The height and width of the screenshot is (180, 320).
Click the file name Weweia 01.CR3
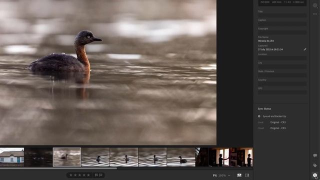(x=265, y=41)
